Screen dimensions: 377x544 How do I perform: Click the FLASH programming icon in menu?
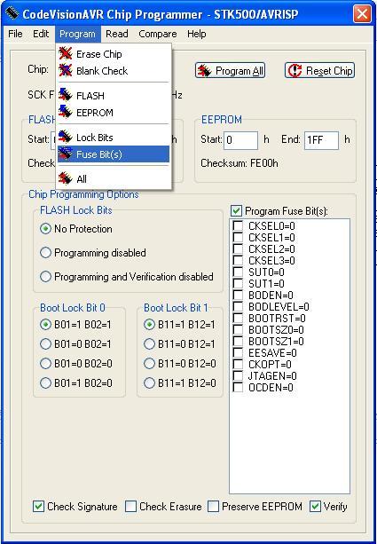coord(66,95)
